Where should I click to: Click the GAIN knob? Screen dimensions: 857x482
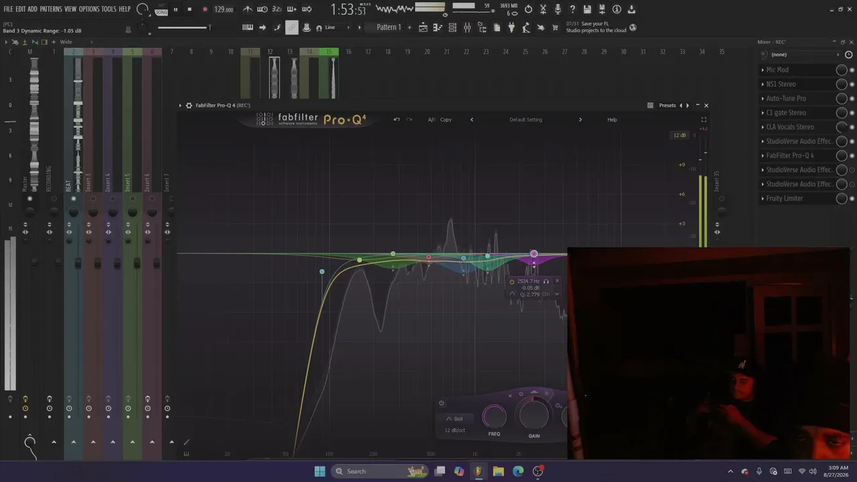pos(534,415)
